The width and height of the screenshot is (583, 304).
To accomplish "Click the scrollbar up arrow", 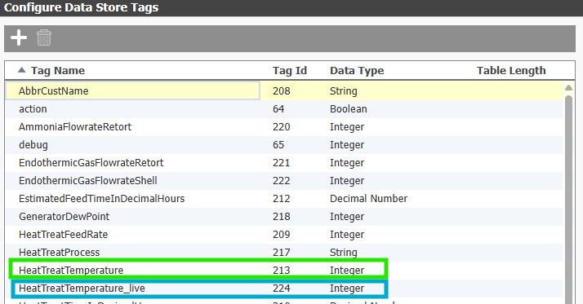I will pyautogui.click(x=568, y=88).
